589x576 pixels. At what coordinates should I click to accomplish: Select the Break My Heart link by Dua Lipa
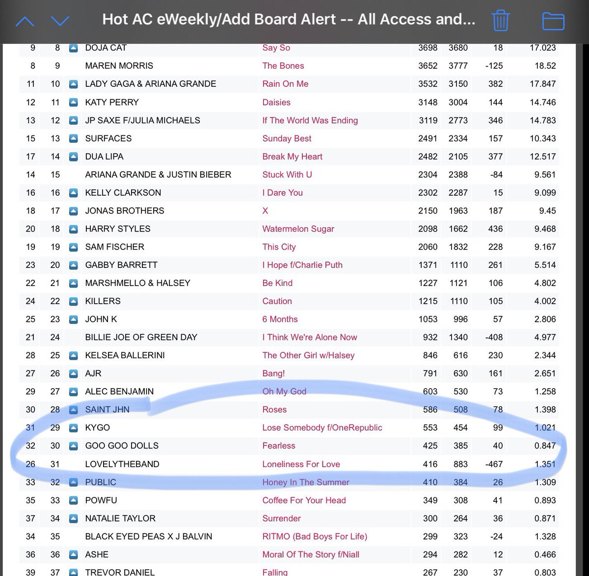click(x=292, y=157)
